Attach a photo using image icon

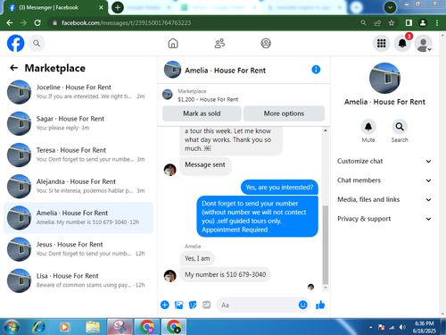(178, 305)
